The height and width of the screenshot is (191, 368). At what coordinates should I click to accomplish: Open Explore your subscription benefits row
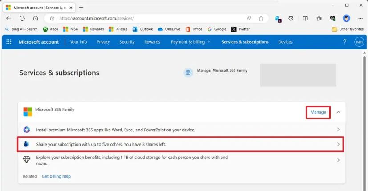(182, 160)
